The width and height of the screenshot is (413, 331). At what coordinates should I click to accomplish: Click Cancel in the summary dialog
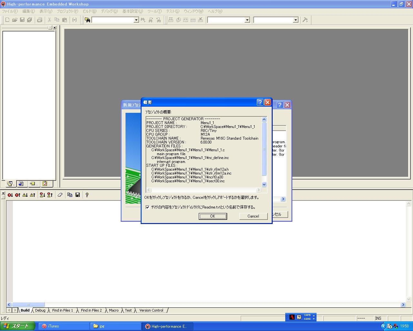click(253, 216)
